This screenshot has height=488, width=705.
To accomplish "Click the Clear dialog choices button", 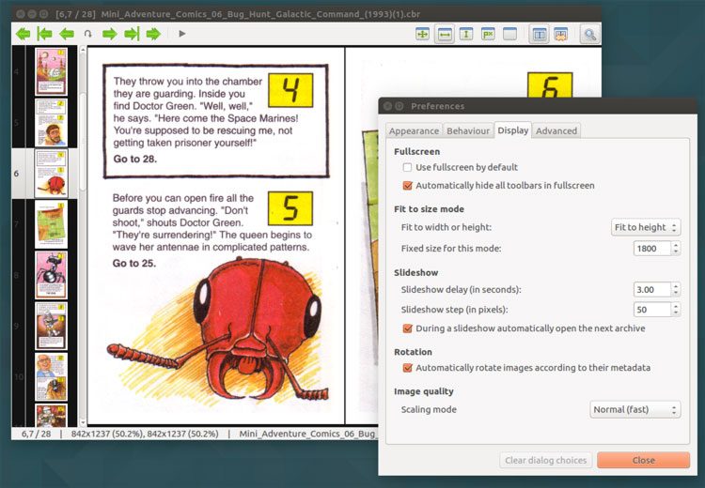I will [545, 460].
